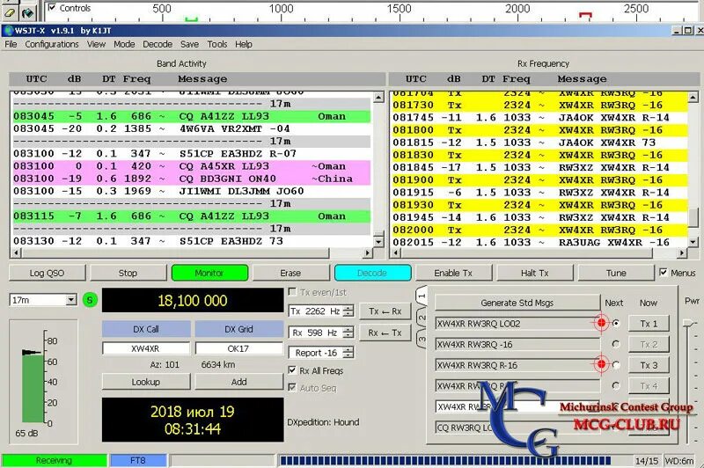Image resolution: width=704 pixels, height=468 pixels.
Task: Click the XW4XR RW3RQ R-16 message field
Action: 517,365
